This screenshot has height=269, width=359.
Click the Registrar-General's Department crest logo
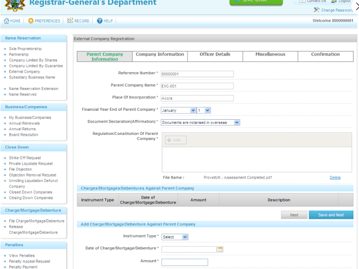(x=15, y=5)
